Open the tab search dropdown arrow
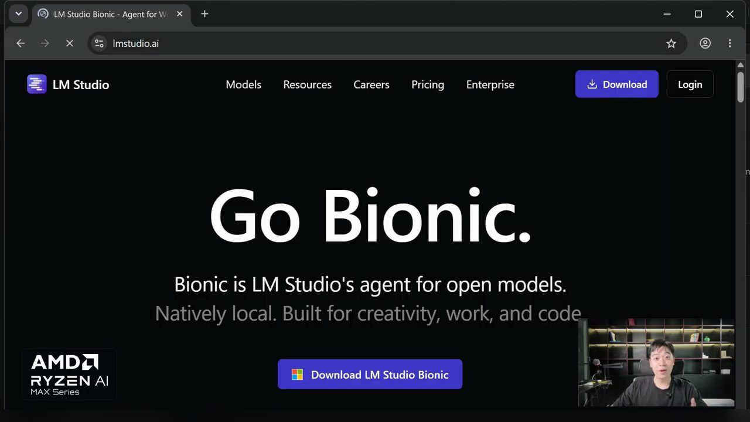The height and width of the screenshot is (422, 750). tap(19, 14)
